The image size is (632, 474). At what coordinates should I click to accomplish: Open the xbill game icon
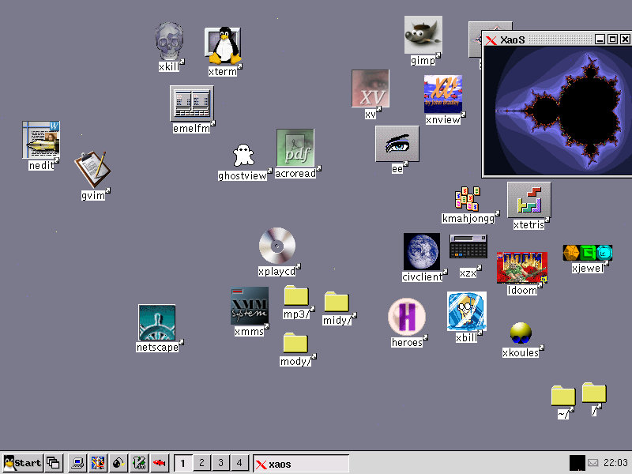pyautogui.click(x=467, y=311)
